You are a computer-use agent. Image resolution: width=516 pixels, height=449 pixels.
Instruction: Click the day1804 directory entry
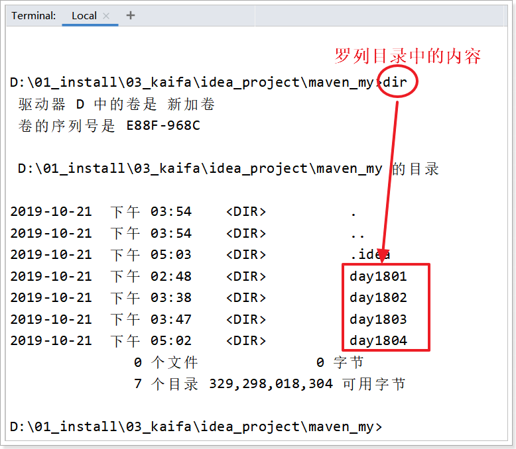tap(378, 341)
